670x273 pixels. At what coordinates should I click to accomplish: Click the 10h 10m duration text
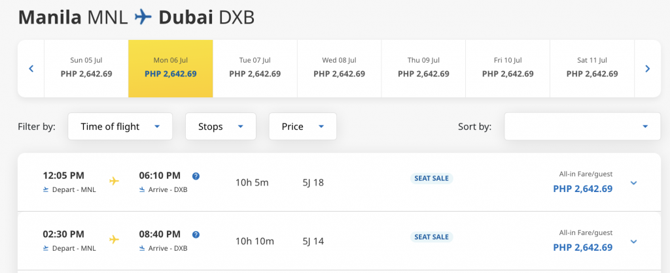(255, 242)
